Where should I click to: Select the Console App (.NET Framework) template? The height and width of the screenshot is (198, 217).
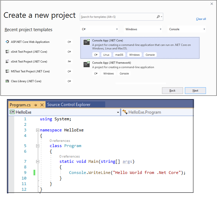140,68
